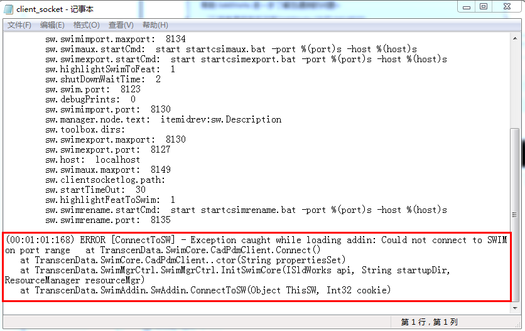Viewport: 525px width, 331px height.
Task: Place cursor on sw.host: localhost line
Action: [x=92, y=160]
